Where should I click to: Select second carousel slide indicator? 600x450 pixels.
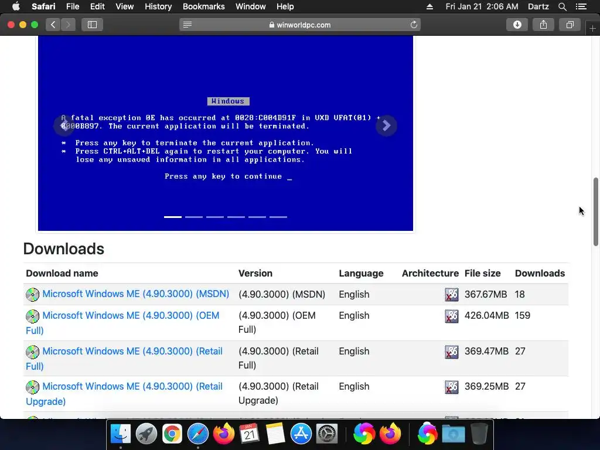[193, 217]
